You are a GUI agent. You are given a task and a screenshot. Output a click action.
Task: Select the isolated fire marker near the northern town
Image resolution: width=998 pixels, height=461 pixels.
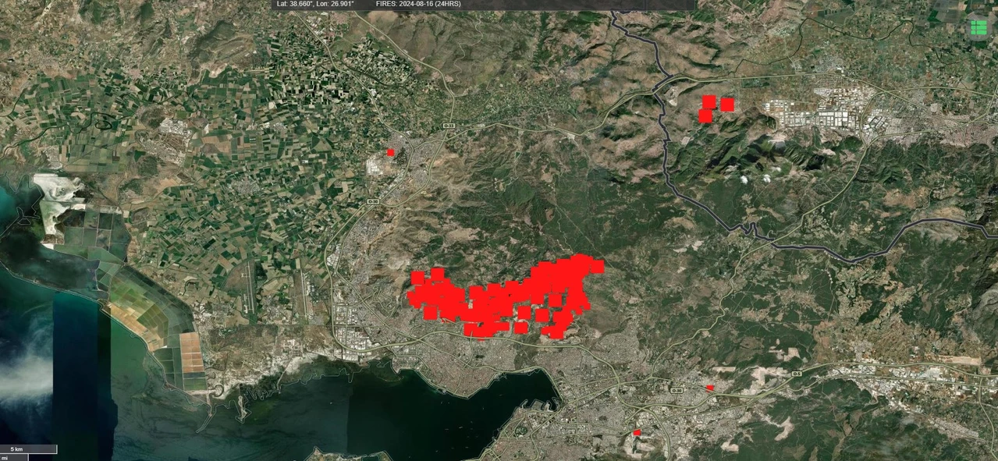pyautogui.click(x=390, y=152)
